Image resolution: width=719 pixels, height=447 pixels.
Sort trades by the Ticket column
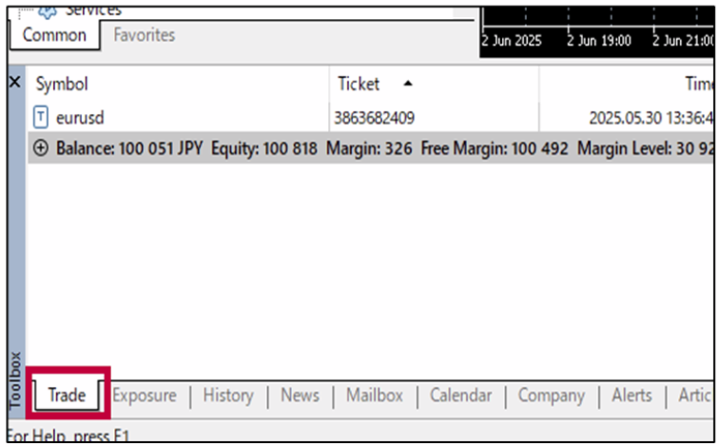[359, 84]
